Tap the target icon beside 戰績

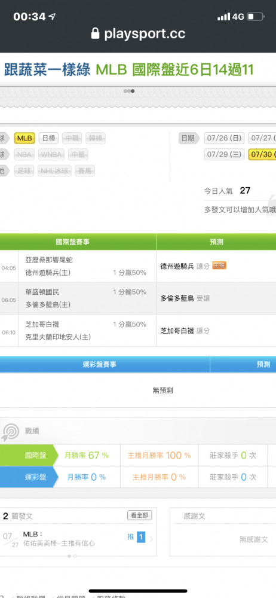click(10, 432)
